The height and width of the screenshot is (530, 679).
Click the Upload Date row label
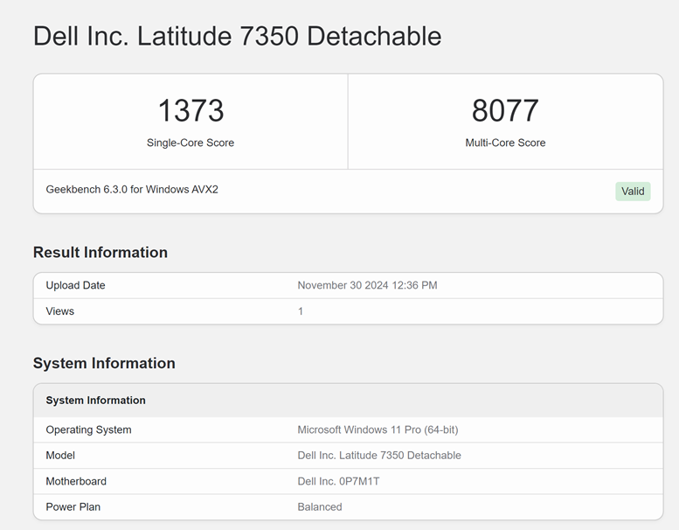[75, 285]
